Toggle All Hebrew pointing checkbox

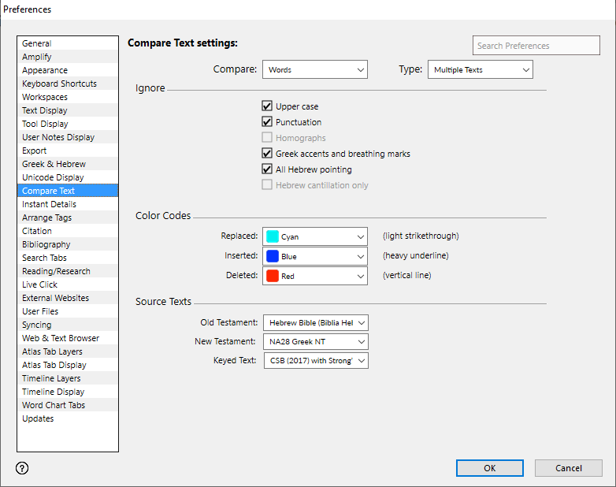(x=267, y=169)
